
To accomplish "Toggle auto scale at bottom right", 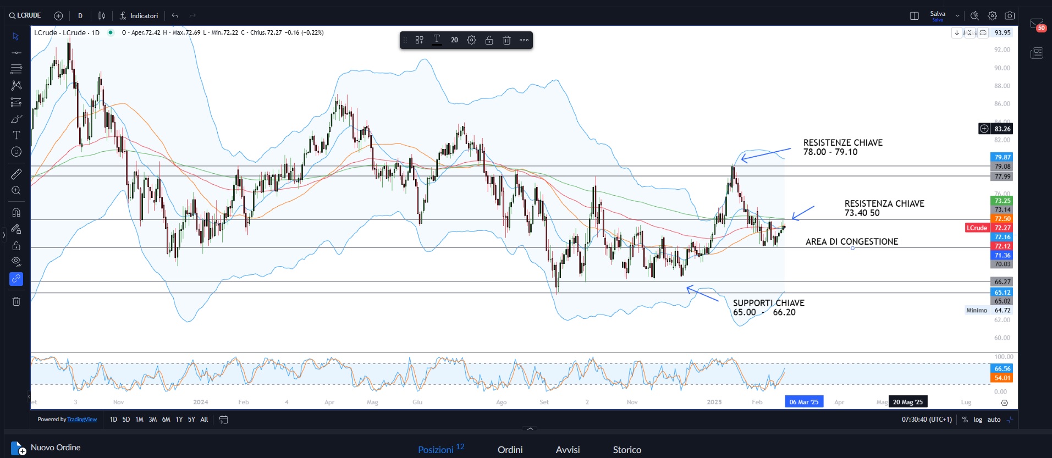I will pyautogui.click(x=994, y=420).
